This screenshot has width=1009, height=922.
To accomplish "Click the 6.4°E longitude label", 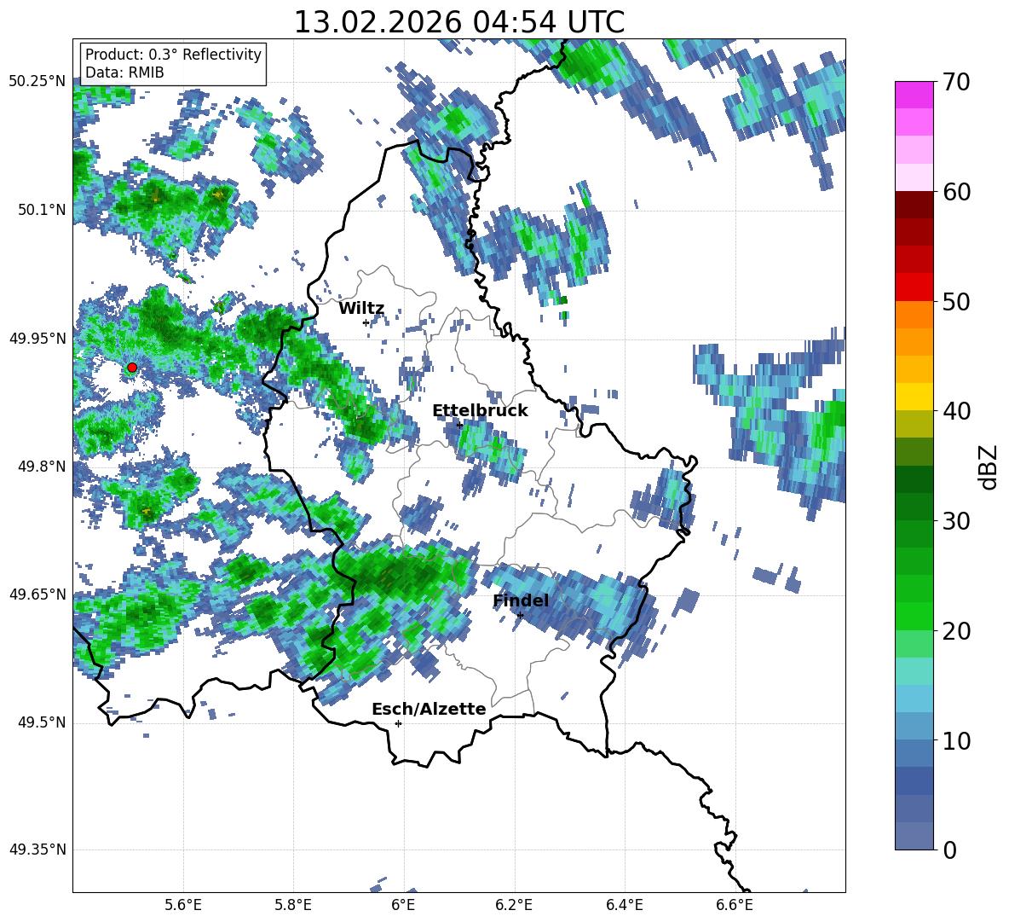I will 625,905.
